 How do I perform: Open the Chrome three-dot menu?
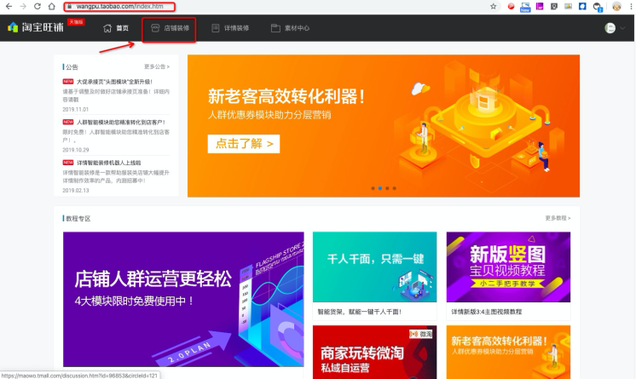click(x=631, y=7)
